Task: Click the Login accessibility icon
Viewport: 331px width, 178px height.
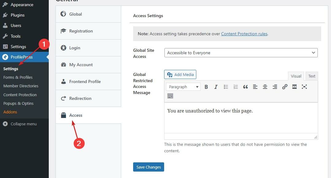Action: click(x=63, y=48)
